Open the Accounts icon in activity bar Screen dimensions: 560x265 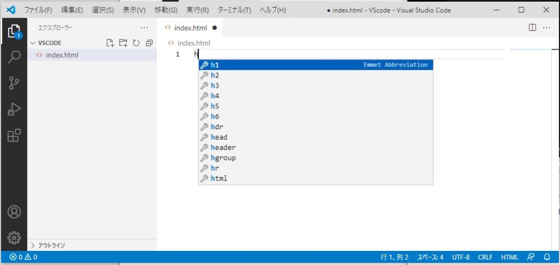pos(14,212)
